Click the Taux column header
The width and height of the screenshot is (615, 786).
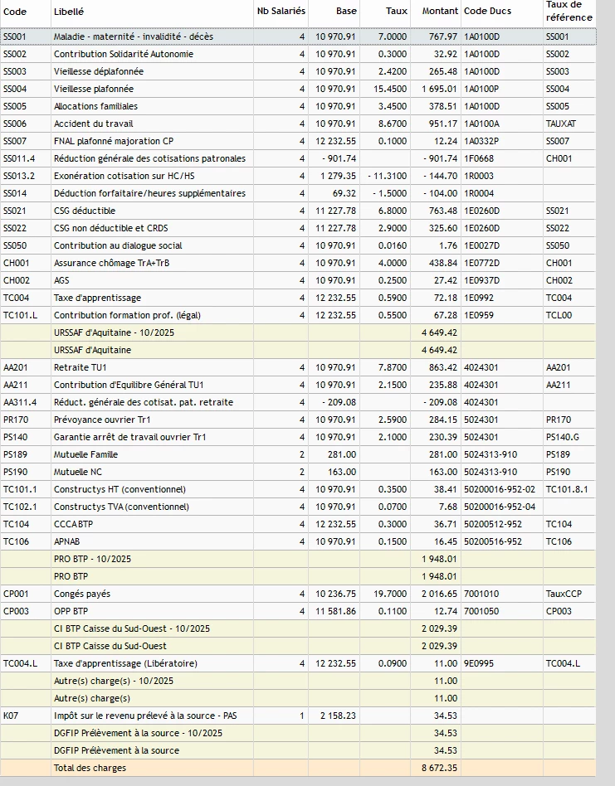[396, 11]
